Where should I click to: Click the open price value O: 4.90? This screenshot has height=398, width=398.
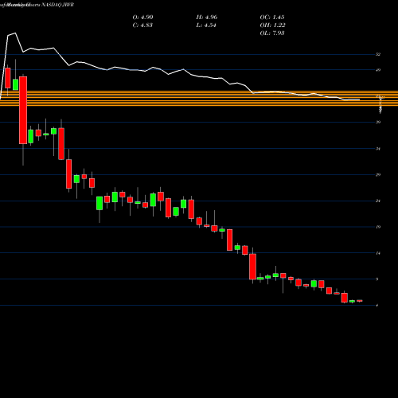point(142,18)
